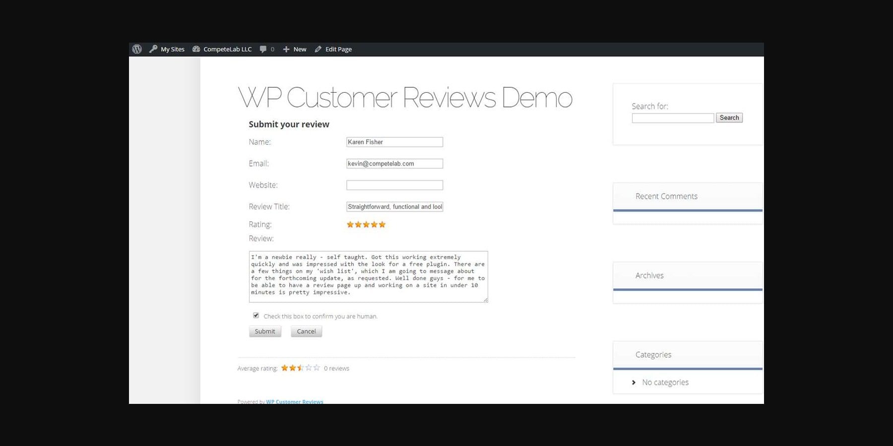Image resolution: width=893 pixels, height=446 pixels.
Task: Click the plus icon next to New
Action: [285, 49]
